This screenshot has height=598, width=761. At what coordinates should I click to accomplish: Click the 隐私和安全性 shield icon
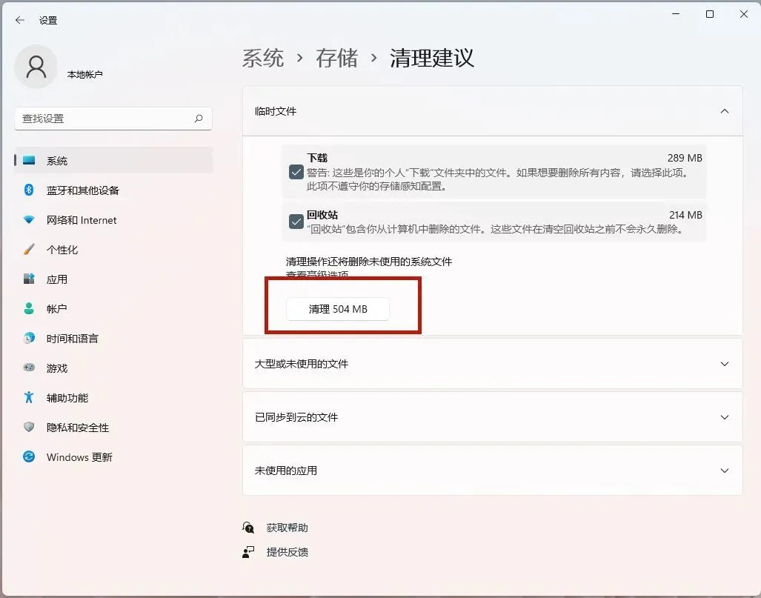point(28,428)
